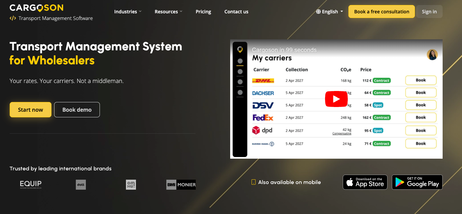The image size is (462, 214).
Task: Click the Price column header
Action: tap(366, 70)
